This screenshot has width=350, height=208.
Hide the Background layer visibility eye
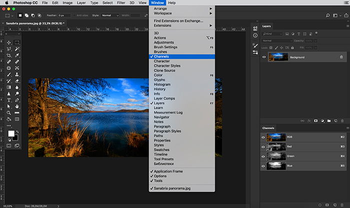[x=264, y=57]
